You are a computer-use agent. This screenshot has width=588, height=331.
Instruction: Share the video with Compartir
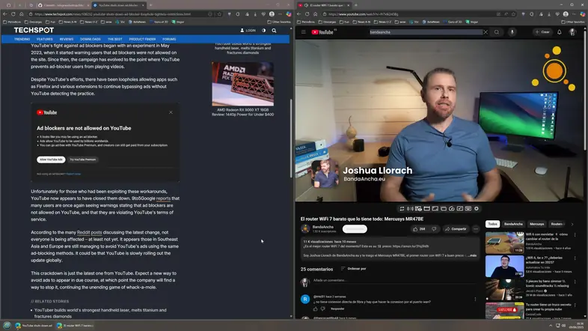click(x=456, y=229)
